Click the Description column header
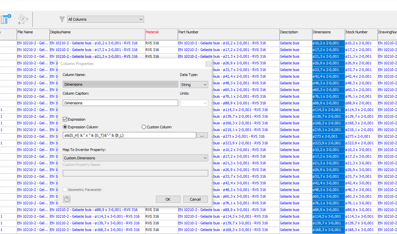The height and width of the screenshot is (234, 397). tap(296, 34)
